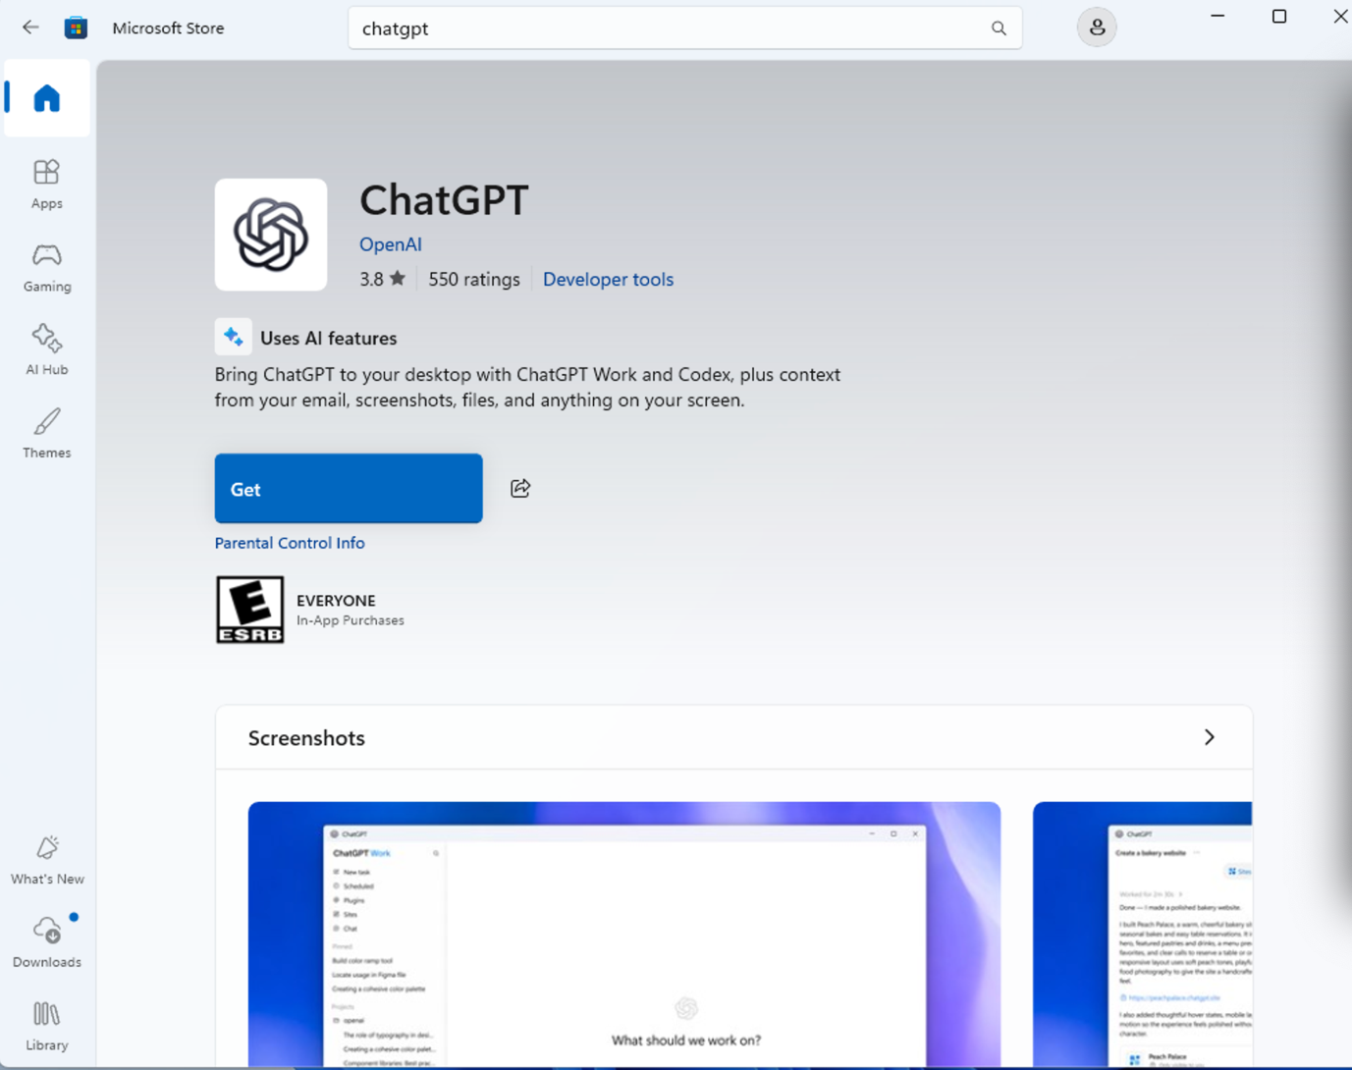Image resolution: width=1352 pixels, height=1070 pixels.
Task: Click the Microsoft Store logo icon
Action: pos(76,27)
